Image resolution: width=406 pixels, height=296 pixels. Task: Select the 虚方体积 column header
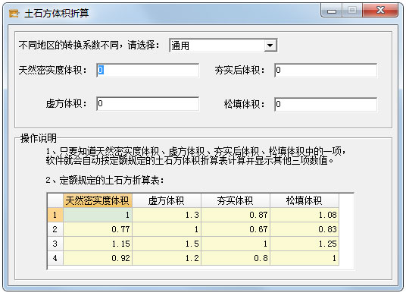[167, 200]
